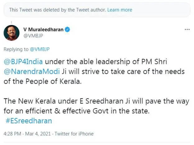Open the three-dot more options menu
The image size is (194, 145).
coord(187,29)
